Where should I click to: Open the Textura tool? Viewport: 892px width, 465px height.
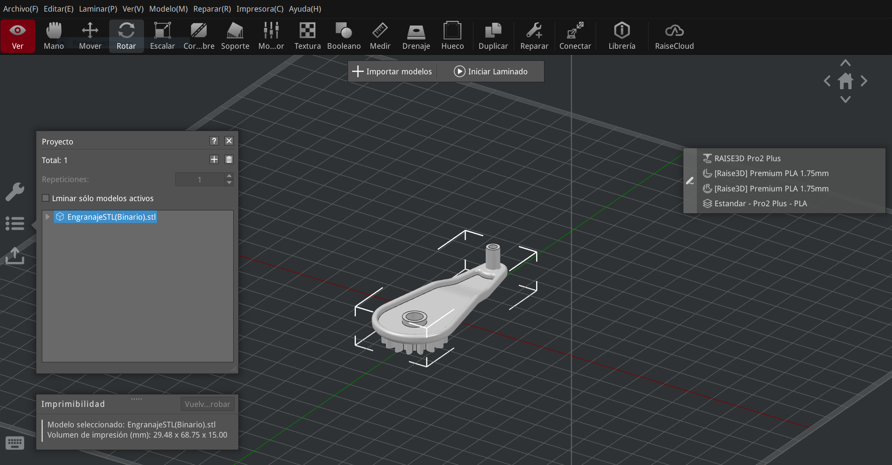(x=308, y=36)
